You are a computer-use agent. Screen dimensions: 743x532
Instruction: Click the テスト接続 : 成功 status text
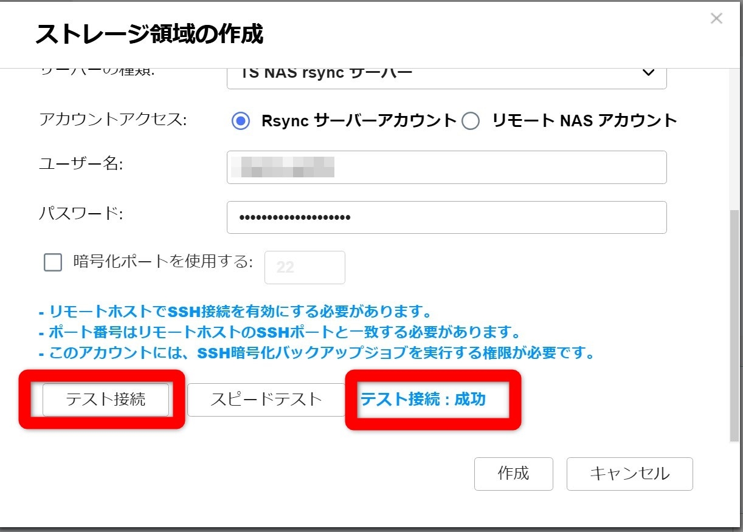click(423, 399)
